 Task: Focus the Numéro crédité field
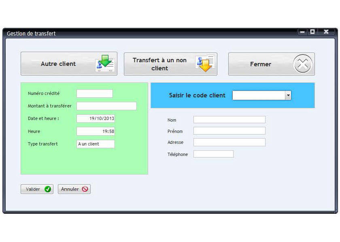pyautogui.click(x=95, y=94)
